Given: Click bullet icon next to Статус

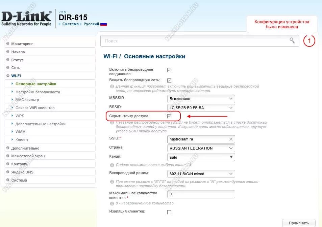Looking at the screenshot, I should click(x=8, y=60).
